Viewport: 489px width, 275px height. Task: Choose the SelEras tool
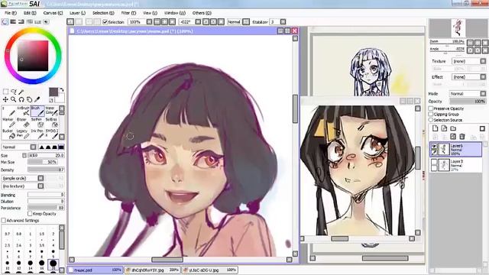point(51,122)
